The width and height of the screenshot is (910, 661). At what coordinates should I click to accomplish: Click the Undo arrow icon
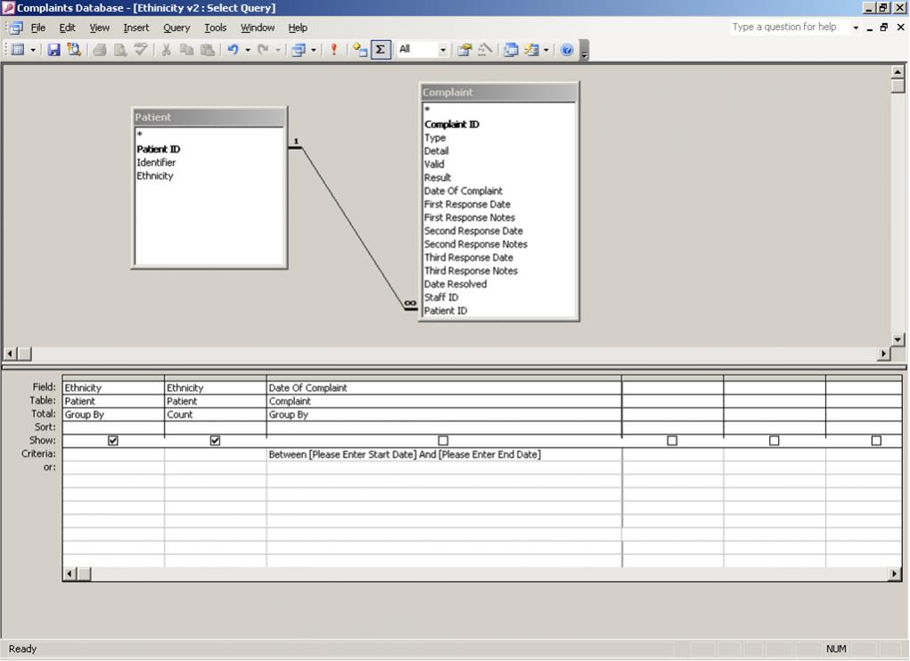click(x=234, y=50)
